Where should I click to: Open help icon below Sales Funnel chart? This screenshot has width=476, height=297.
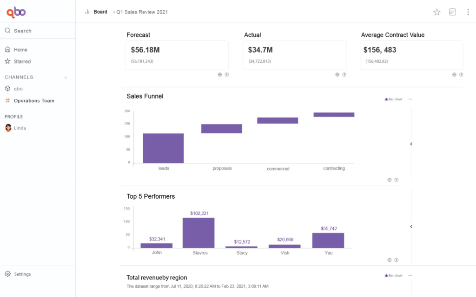397,180
